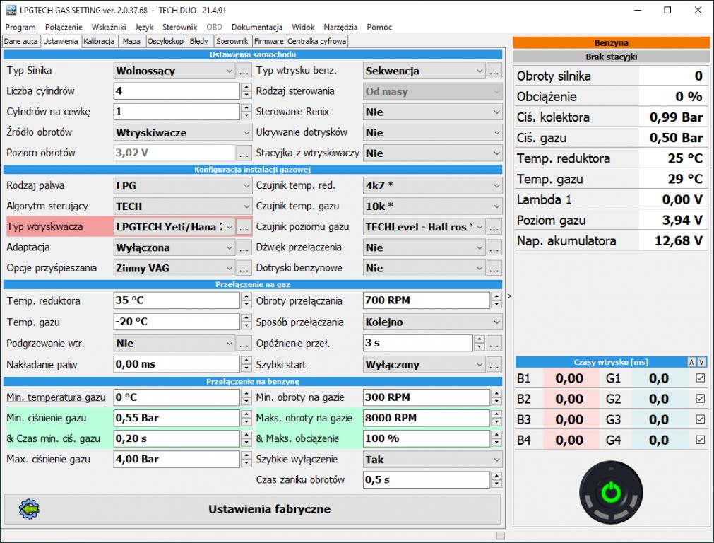Expand the Ukrywanie dotrysków dropdown

[x=433, y=133]
